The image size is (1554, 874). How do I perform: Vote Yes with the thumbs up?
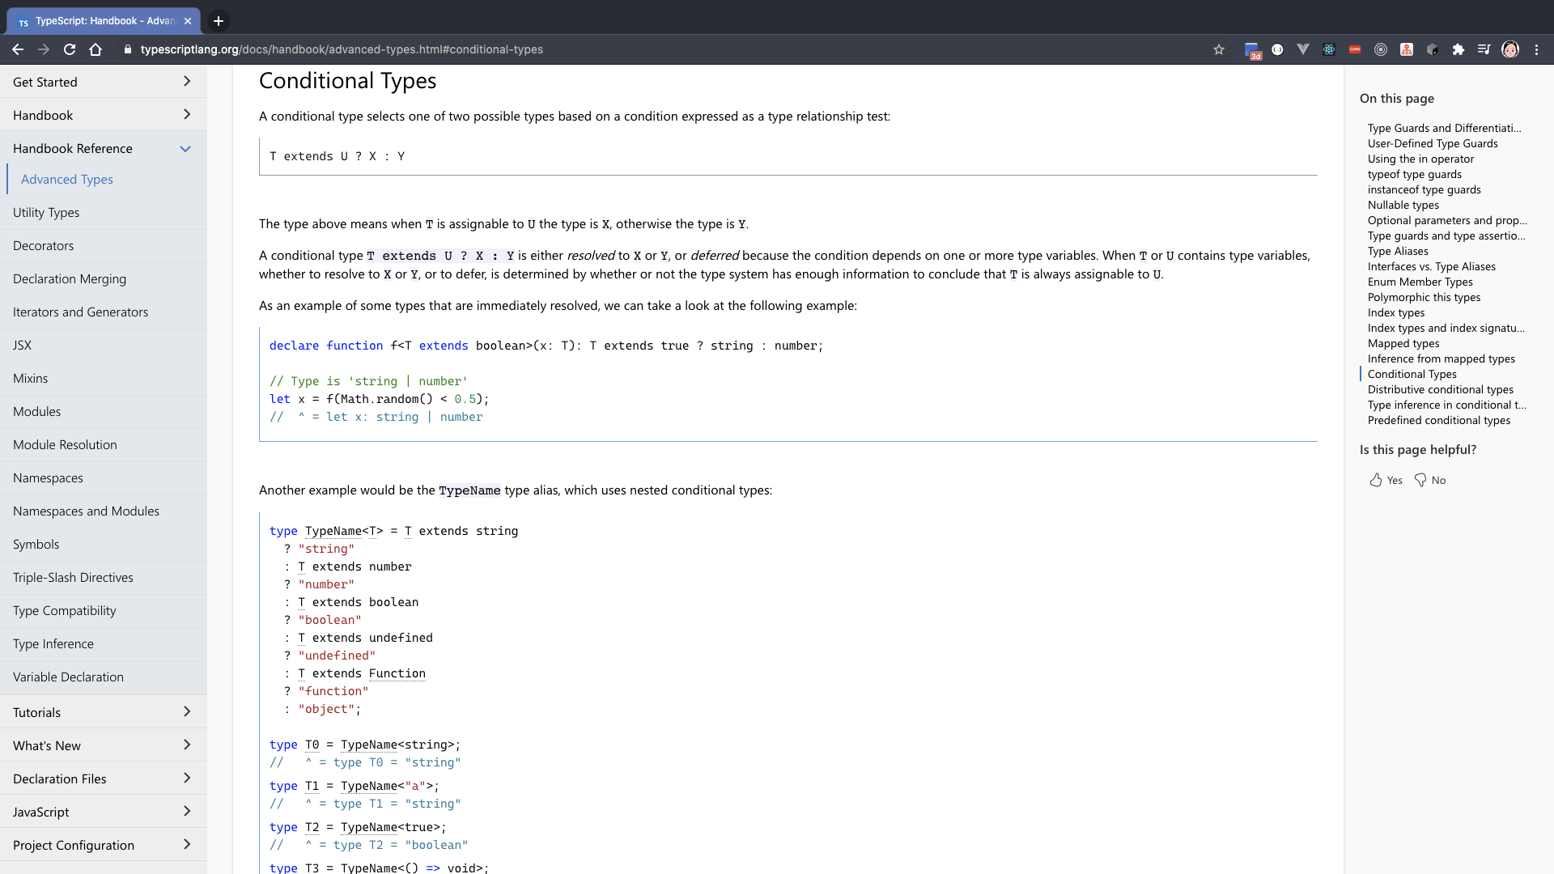pos(1386,480)
